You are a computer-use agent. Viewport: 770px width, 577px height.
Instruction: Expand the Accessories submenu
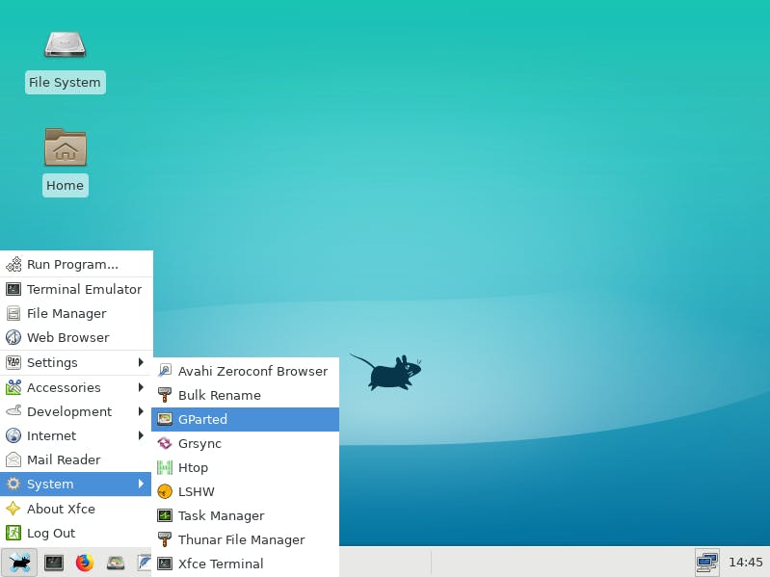[x=76, y=387]
